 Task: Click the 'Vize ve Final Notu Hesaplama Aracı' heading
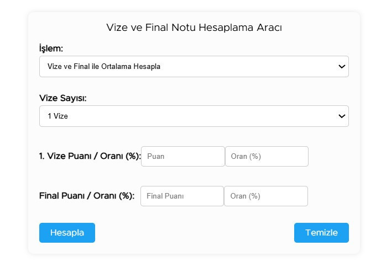pos(194,28)
